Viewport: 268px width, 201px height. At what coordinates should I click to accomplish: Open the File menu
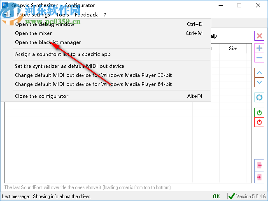(7, 15)
